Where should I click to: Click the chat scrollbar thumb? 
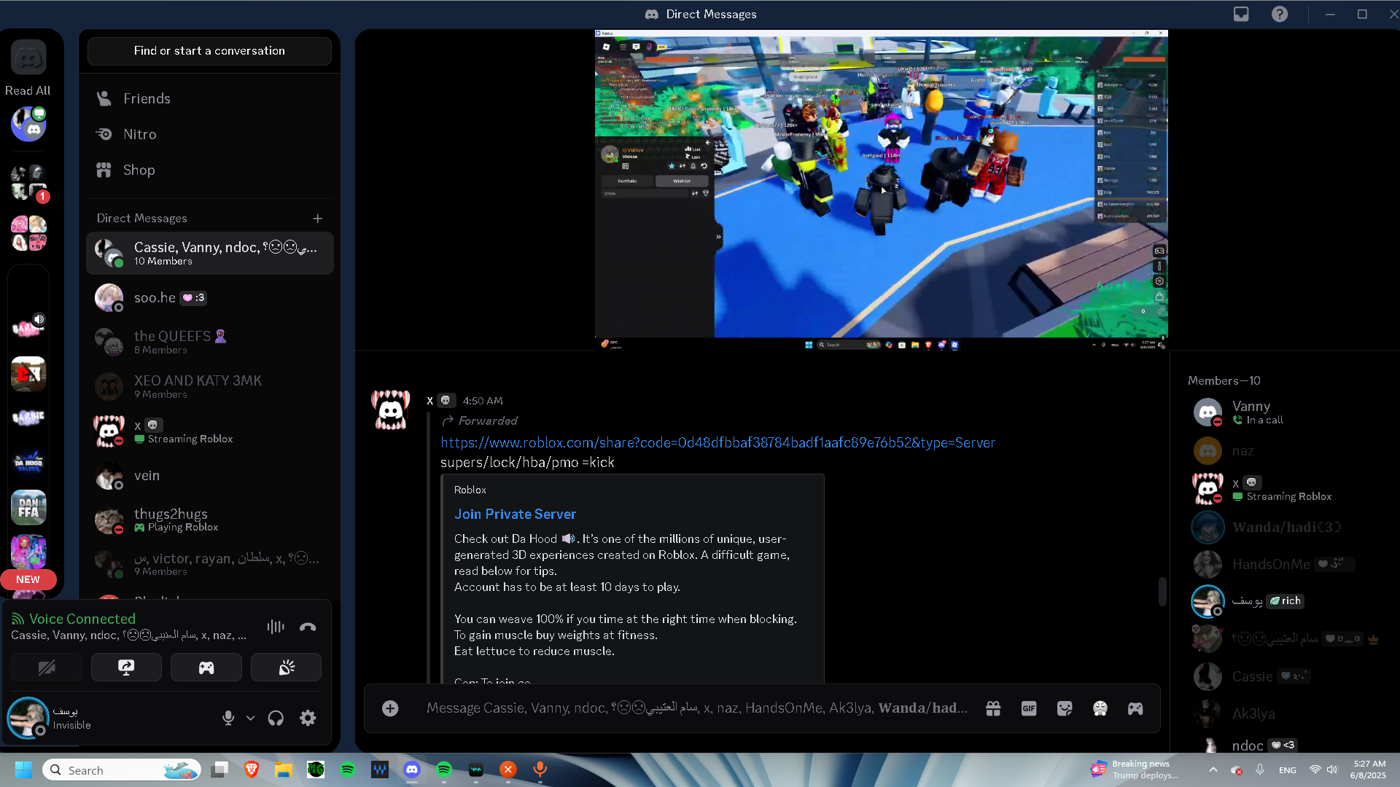[x=1162, y=591]
